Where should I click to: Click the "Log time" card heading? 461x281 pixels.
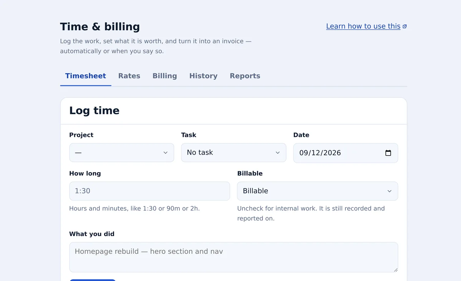pos(95,111)
